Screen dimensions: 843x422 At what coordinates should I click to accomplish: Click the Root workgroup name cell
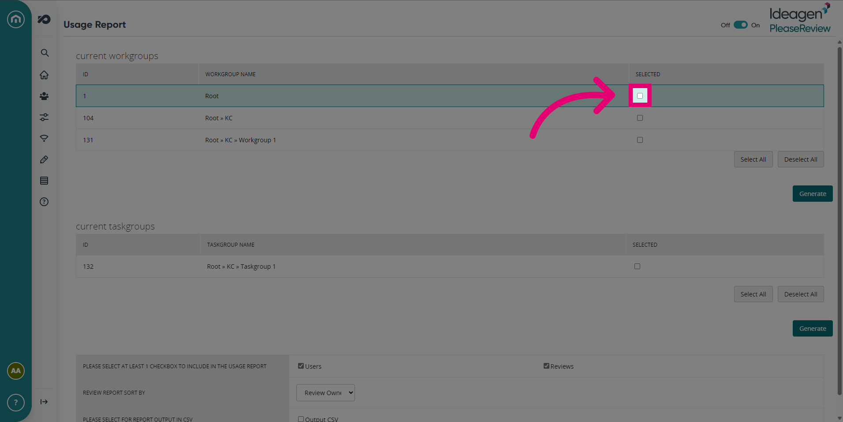pyautogui.click(x=212, y=96)
